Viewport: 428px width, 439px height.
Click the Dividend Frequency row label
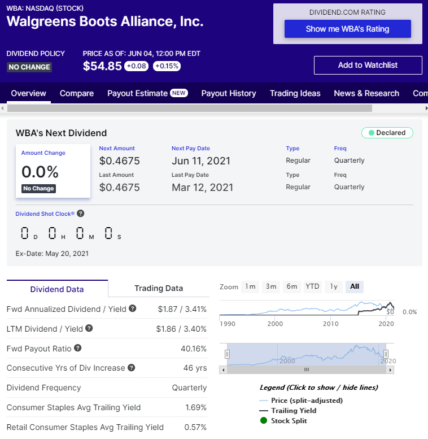(x=43, y=388)
